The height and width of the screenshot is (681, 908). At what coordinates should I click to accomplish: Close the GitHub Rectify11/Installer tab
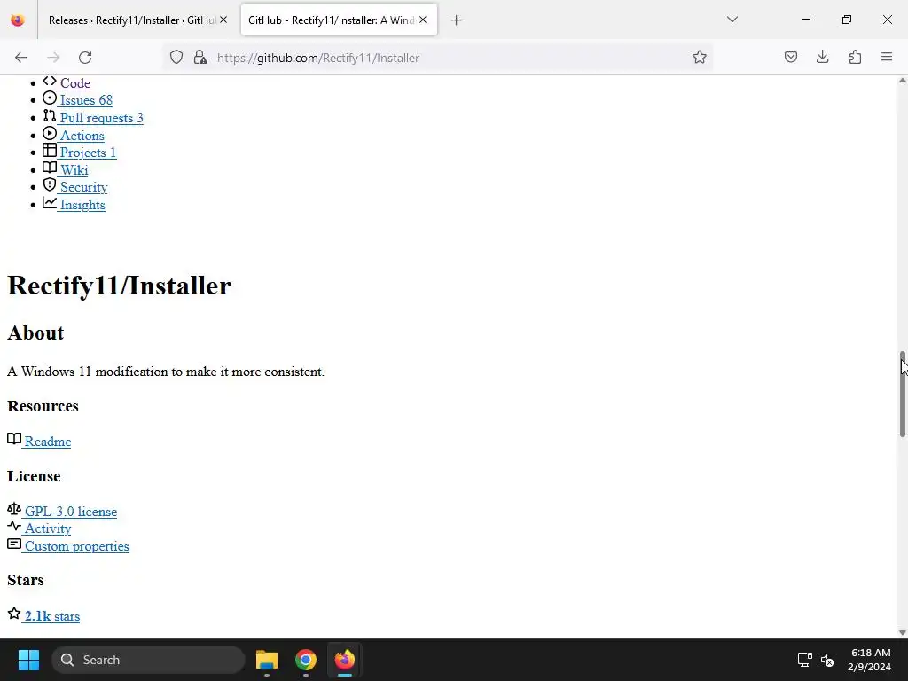tap(423, 20)
